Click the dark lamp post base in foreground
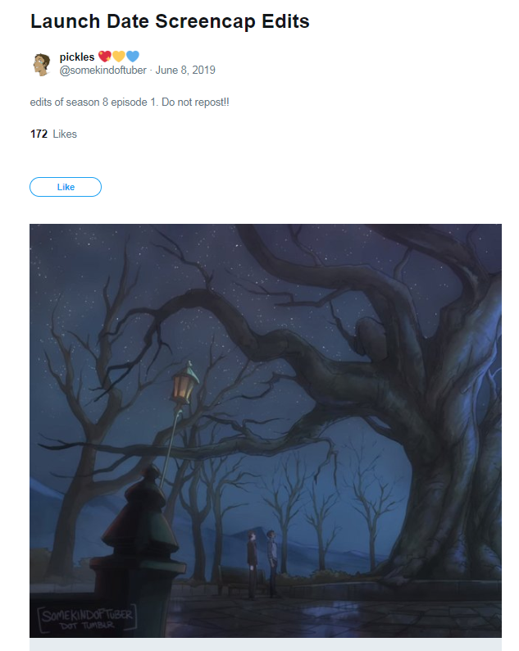This screenshot has height=651, width=519. 137,552
